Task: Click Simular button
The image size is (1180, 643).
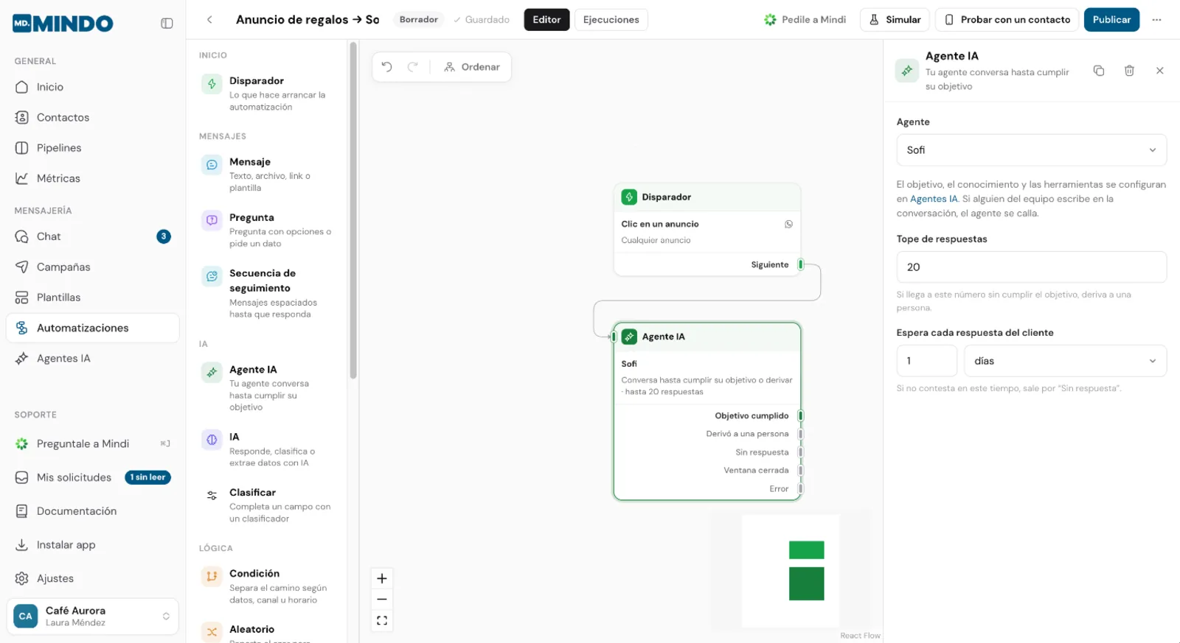Action: click(895, 20)
